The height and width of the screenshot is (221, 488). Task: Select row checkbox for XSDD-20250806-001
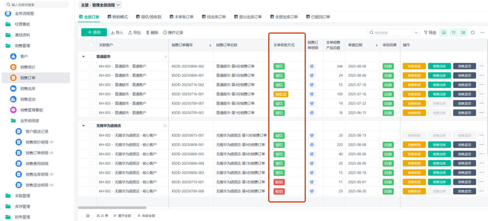[91, 75]
